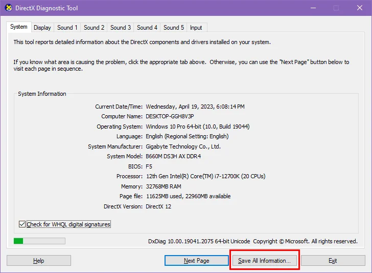Click system model B660M DS3H AX DDR4
Screen dimensions: 372x273
pyautogui.click(x=173, y=156)
